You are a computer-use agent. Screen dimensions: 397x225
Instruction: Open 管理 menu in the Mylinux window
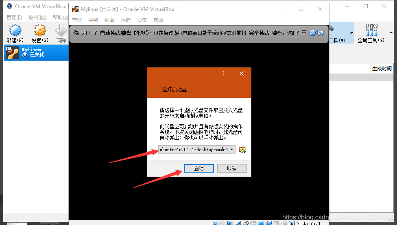coord(77,20)
